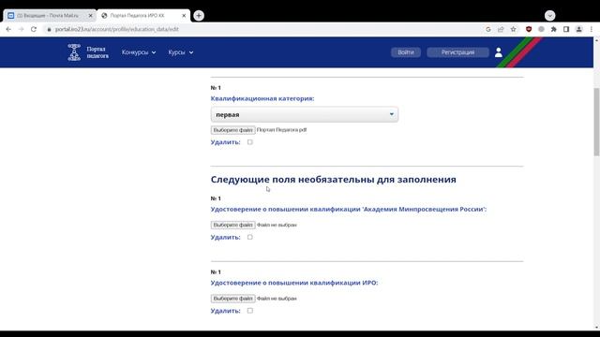Tick Удалить checkbox under ИРО certificate
The image size is (600, 337).
pyautogui.click(x=250, y=311)
